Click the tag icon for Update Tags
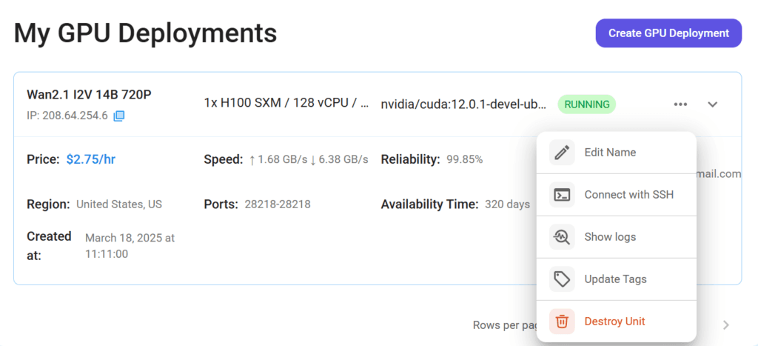 (x=562, y=279)
